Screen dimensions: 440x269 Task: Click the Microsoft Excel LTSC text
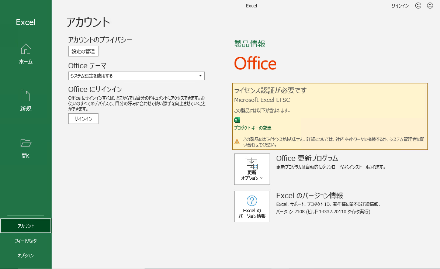click(x=262, y=100)
